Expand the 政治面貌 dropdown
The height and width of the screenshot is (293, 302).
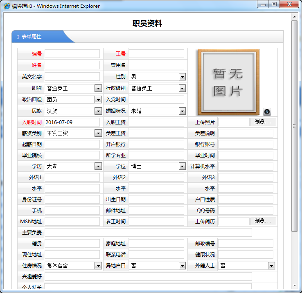click(x=98, y=100)
